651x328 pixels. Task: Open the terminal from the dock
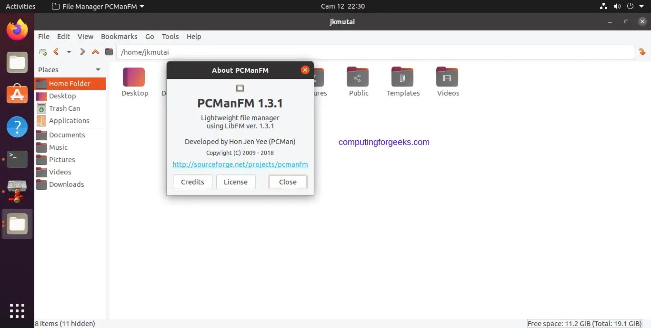pos(17,158)
